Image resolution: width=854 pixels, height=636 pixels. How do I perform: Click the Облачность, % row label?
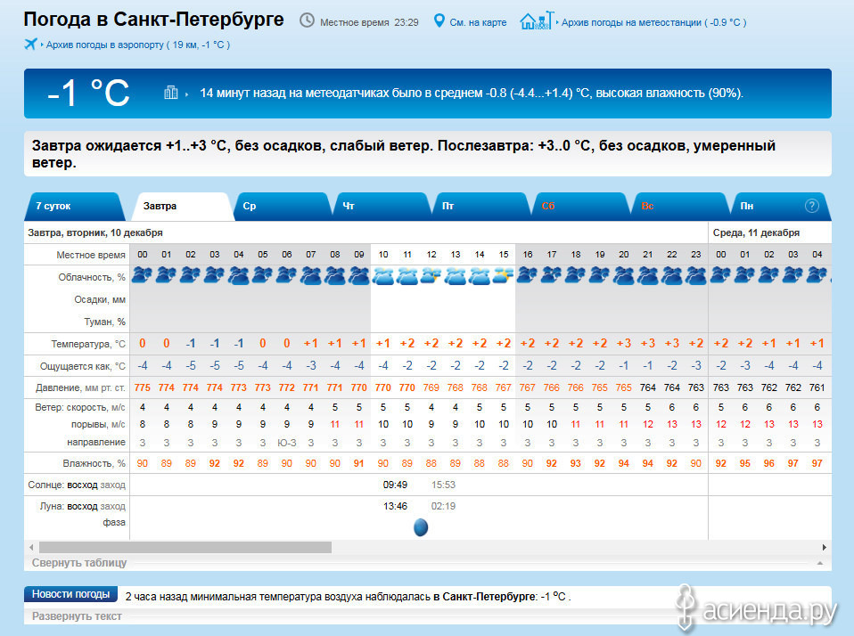[92, 277]
